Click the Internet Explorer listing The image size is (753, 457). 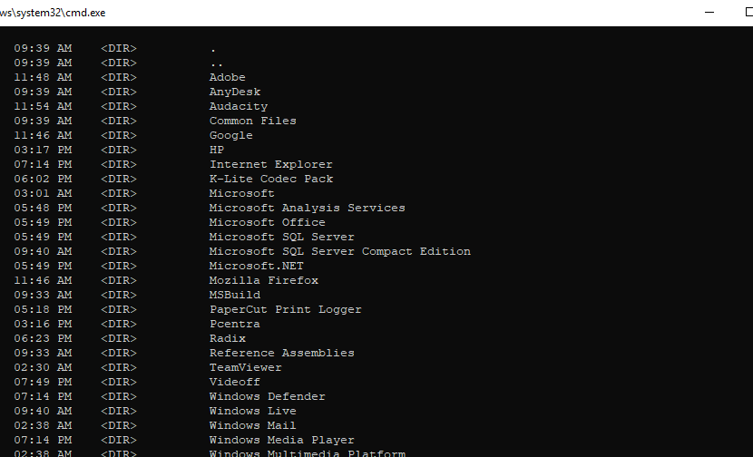click(270, 164)
